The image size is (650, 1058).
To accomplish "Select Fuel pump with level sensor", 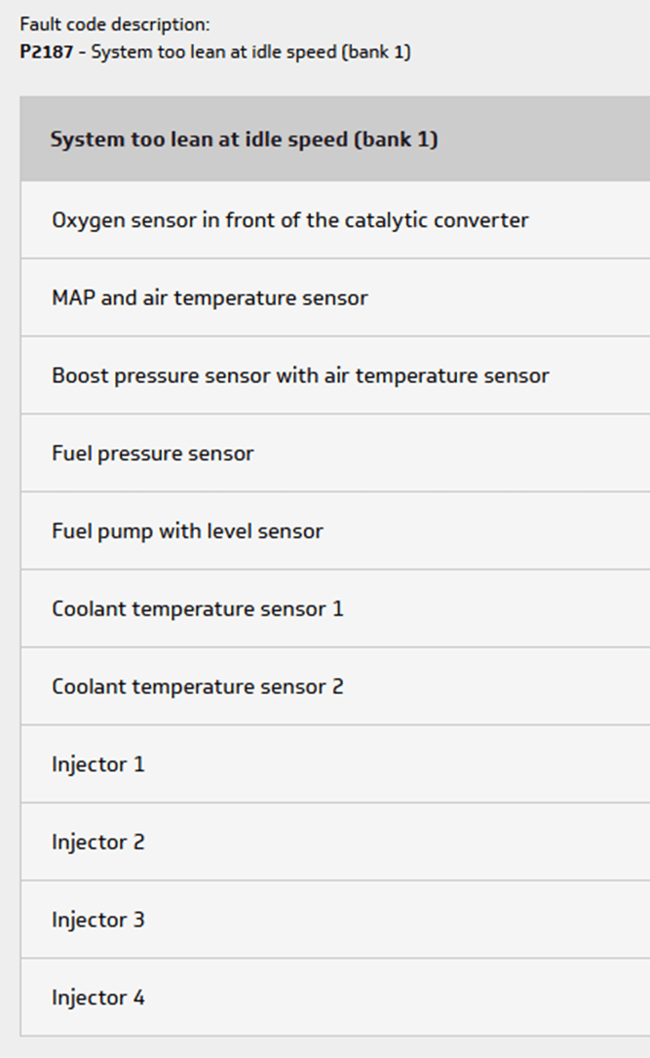I will (335, 530).
